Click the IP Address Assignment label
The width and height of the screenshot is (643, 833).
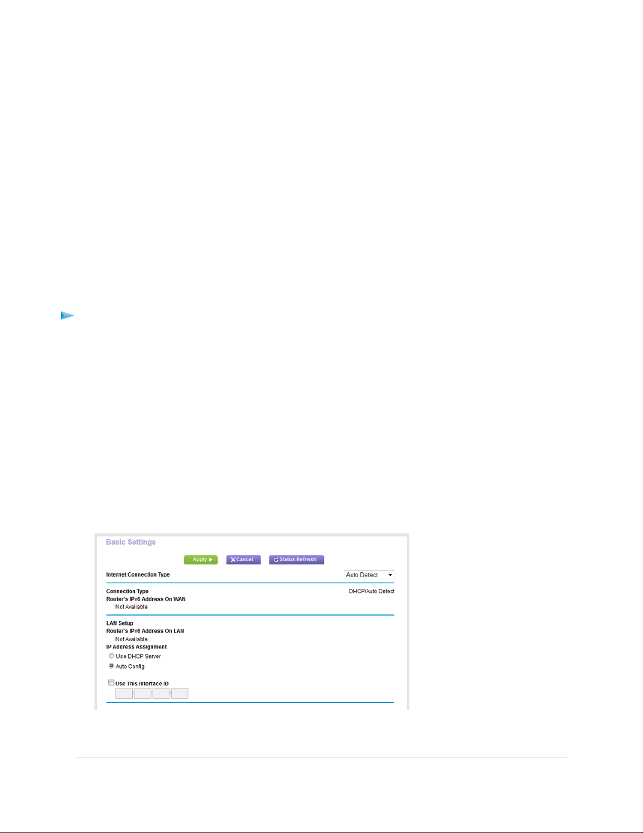(136, 647)
